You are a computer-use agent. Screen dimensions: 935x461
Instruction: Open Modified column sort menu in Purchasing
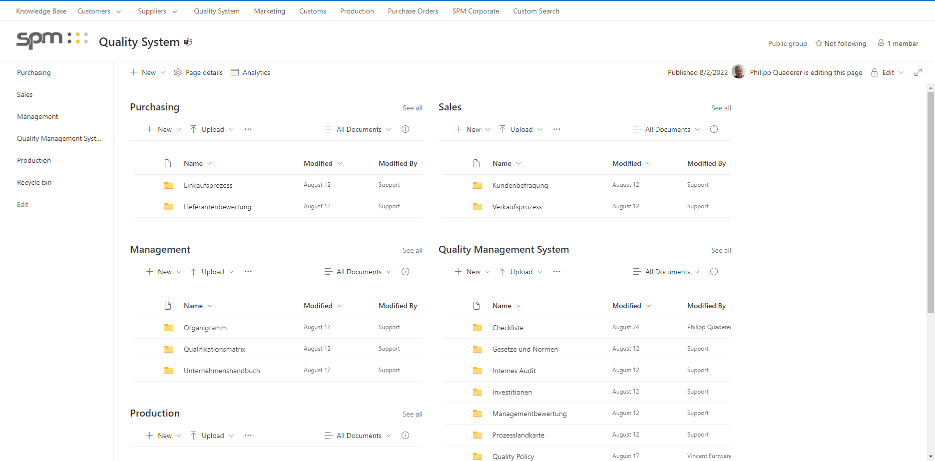[323, 163]
